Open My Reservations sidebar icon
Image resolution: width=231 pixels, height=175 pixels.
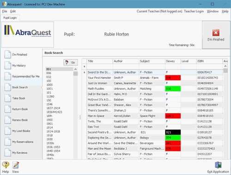click(x=7, y=142)
